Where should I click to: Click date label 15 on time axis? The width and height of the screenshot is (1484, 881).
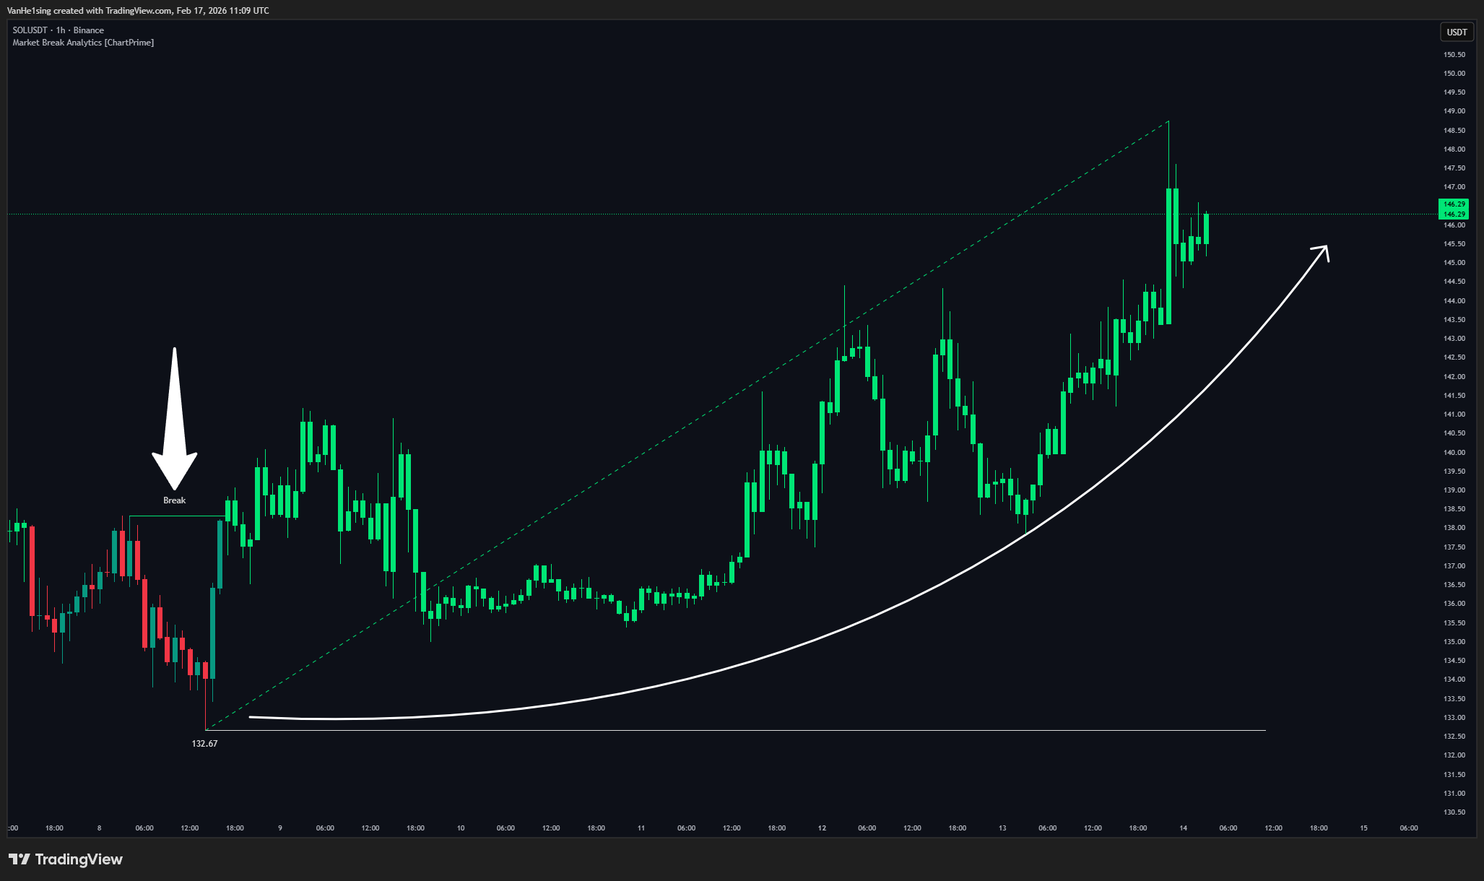[x=1363, y=828]
